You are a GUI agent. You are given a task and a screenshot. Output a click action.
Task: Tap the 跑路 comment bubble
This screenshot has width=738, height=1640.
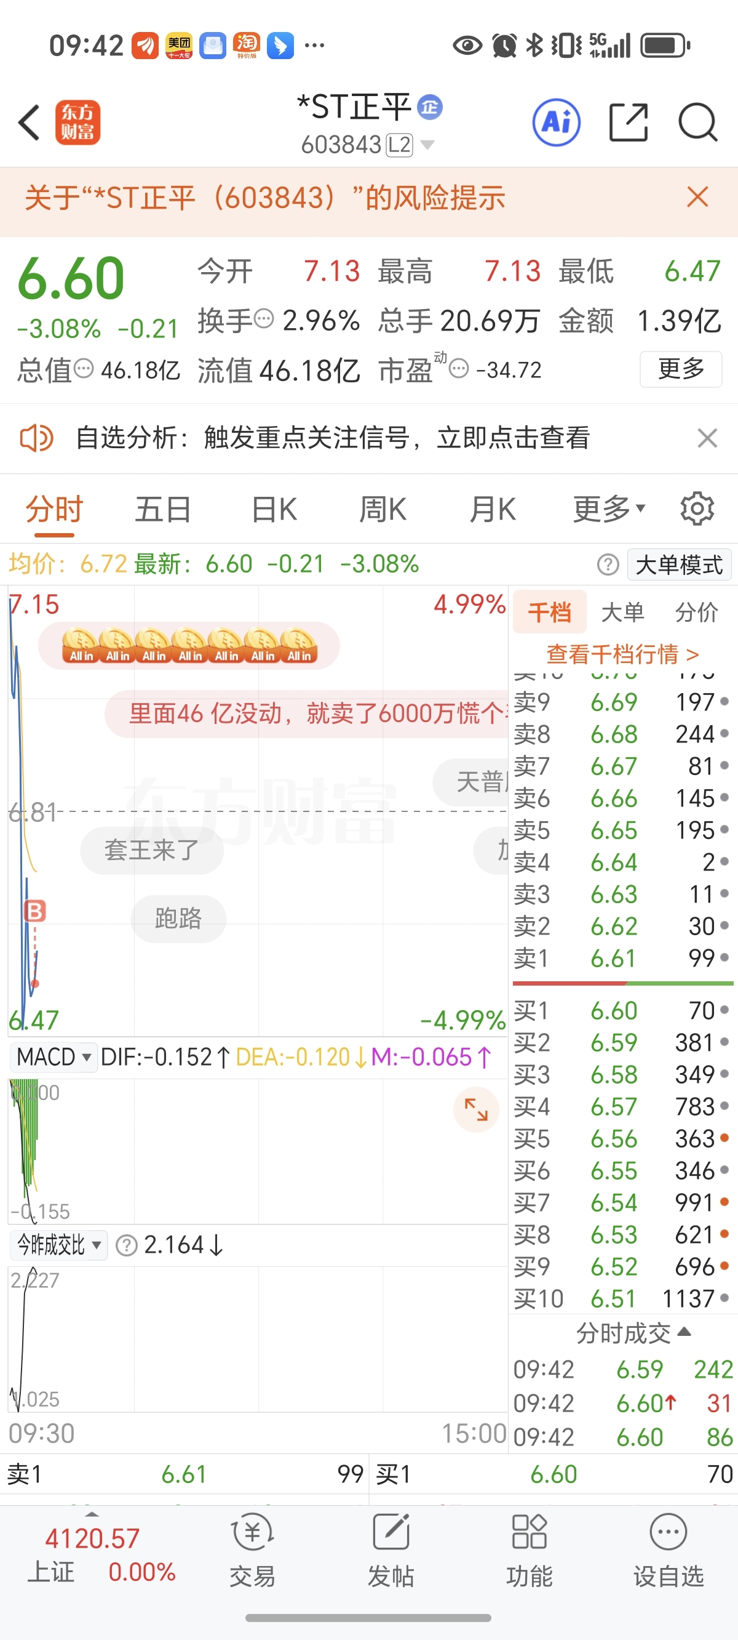[178, 918]
